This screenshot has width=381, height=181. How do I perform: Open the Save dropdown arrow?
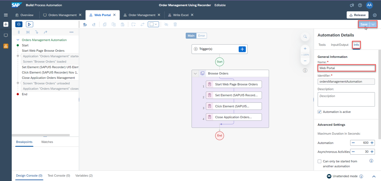[373, 24]
